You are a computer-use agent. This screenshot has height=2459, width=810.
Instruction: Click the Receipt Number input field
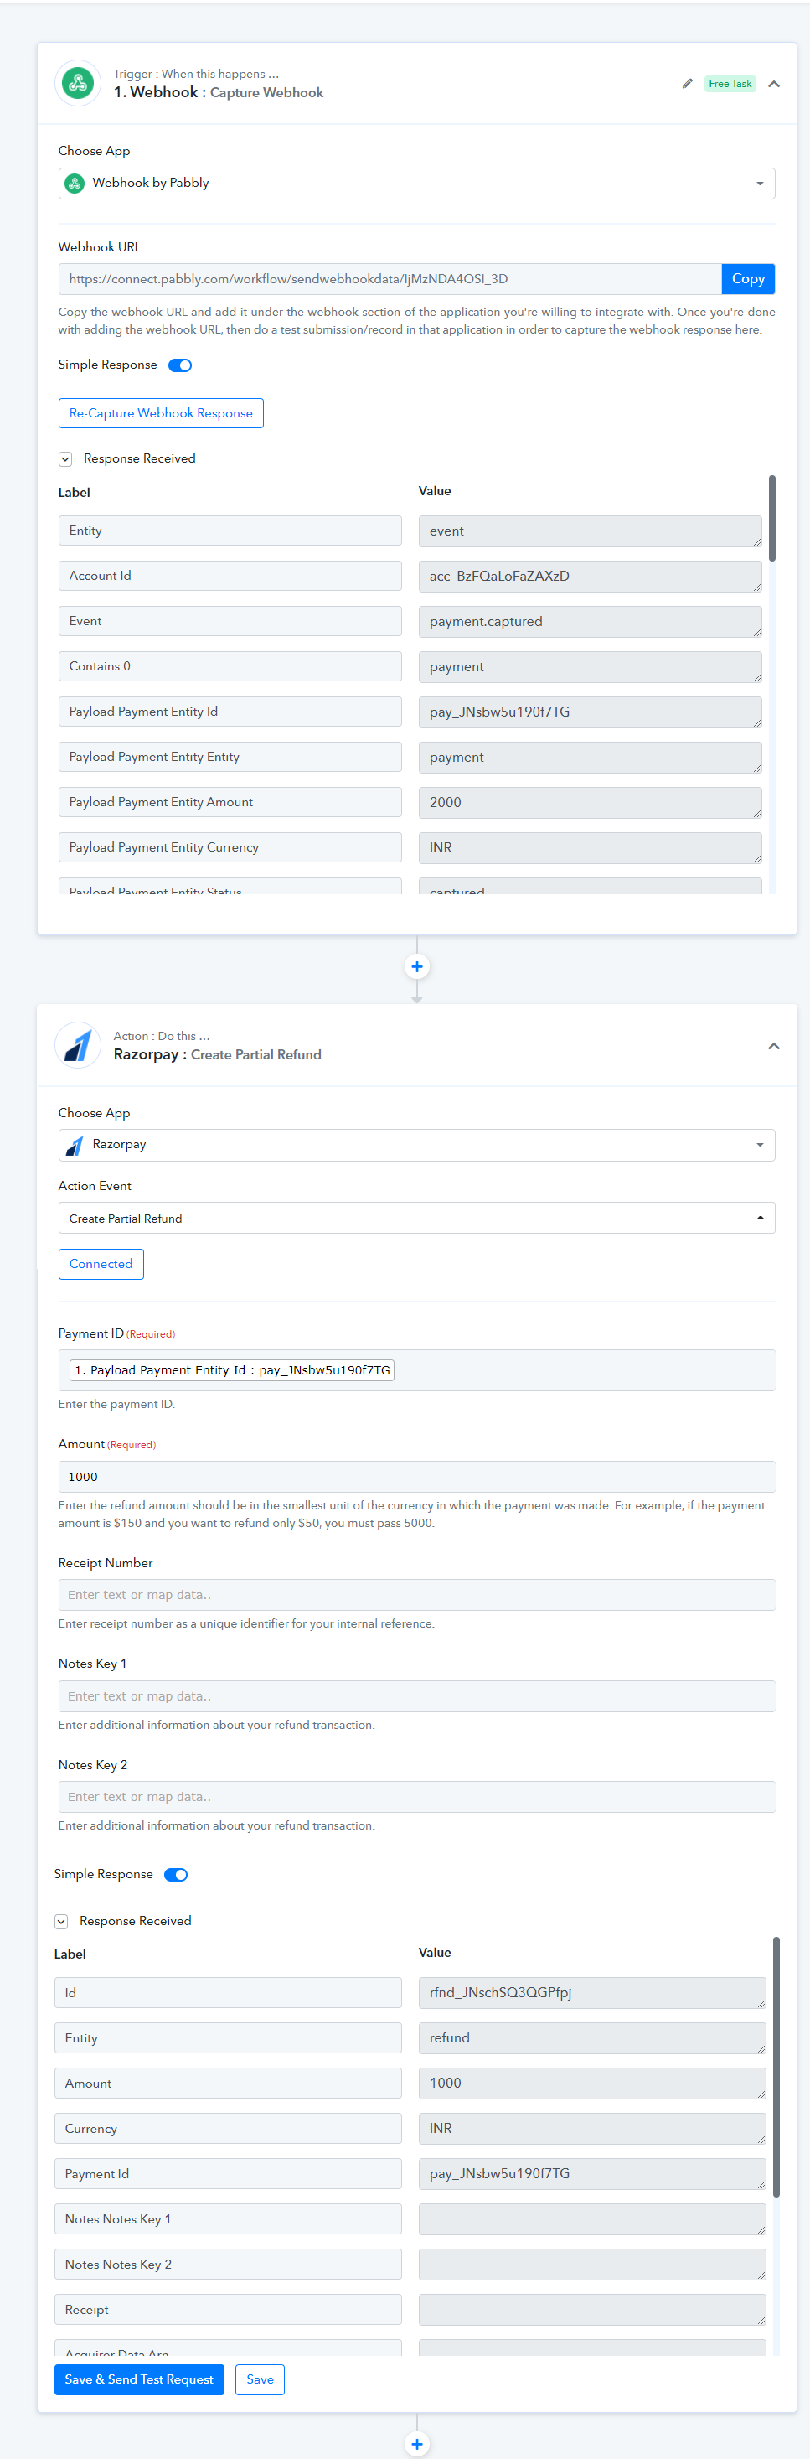pos(417,1594)
